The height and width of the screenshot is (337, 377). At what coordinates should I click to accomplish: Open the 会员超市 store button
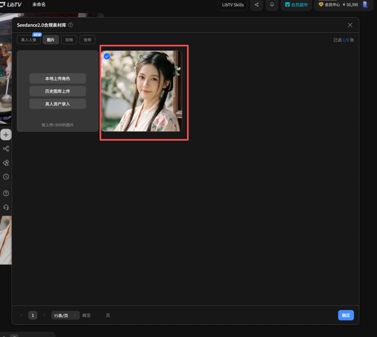pyautogui.click(x=296, y=5)
